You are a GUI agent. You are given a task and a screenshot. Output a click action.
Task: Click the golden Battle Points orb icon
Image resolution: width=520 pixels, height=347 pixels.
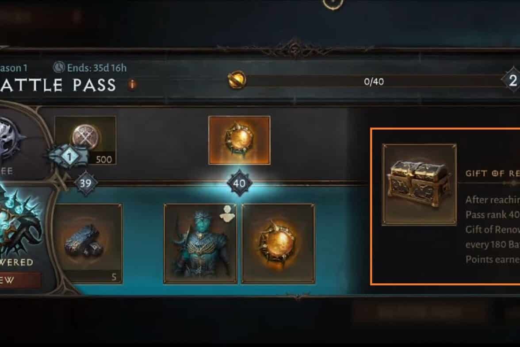tap(237, 81)
